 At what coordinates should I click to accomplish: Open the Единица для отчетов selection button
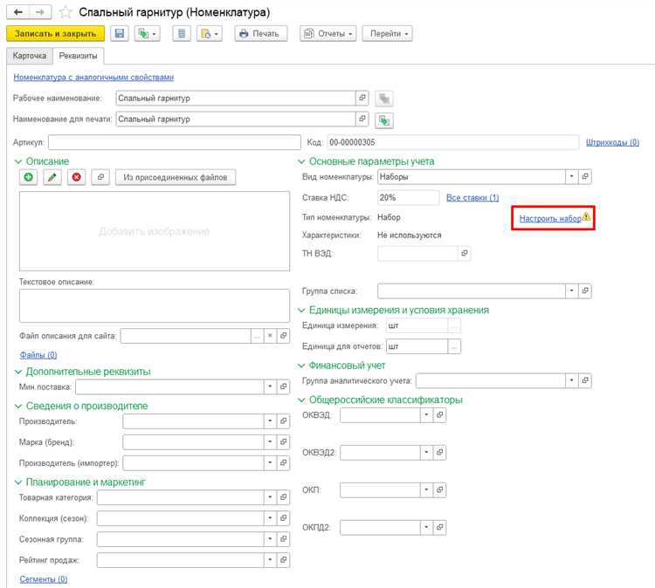pyautogui.click(x=454, y=346)
